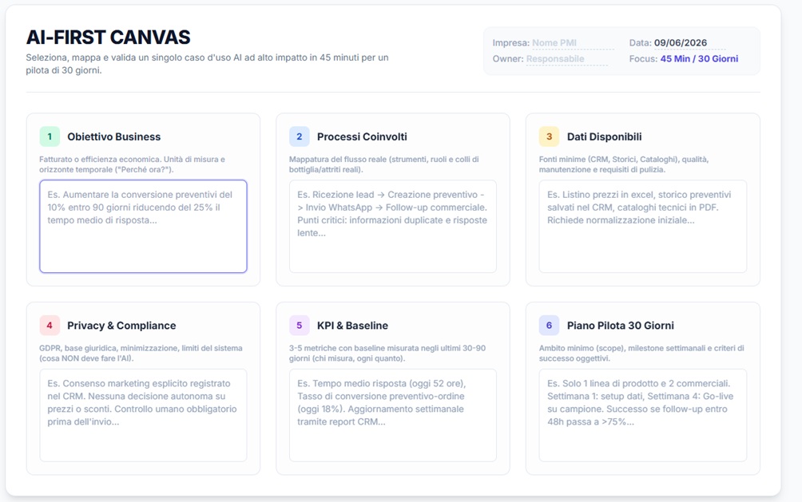802x502 pixels.
Task: Click the Focus value '45 Min / 30 Giorni'
Action: point(699,59)
